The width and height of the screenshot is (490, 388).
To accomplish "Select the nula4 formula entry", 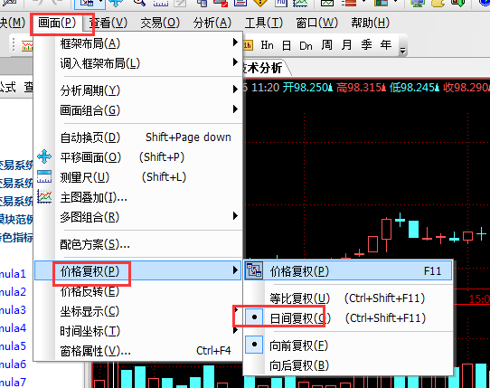I will point(13,328).
